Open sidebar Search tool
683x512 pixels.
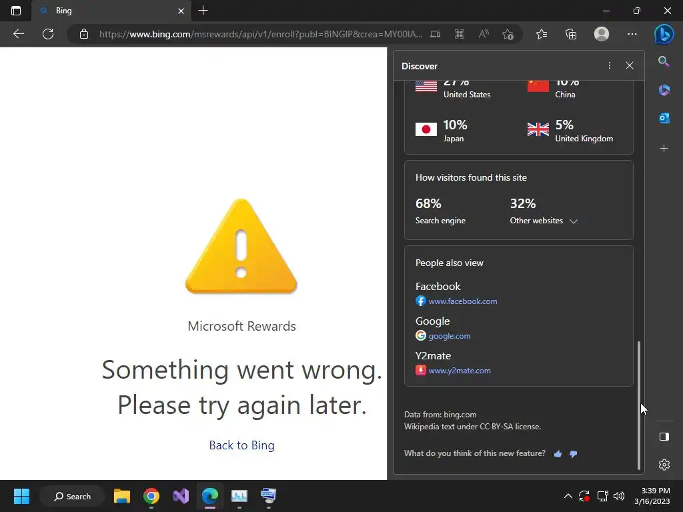coord(664,61)
